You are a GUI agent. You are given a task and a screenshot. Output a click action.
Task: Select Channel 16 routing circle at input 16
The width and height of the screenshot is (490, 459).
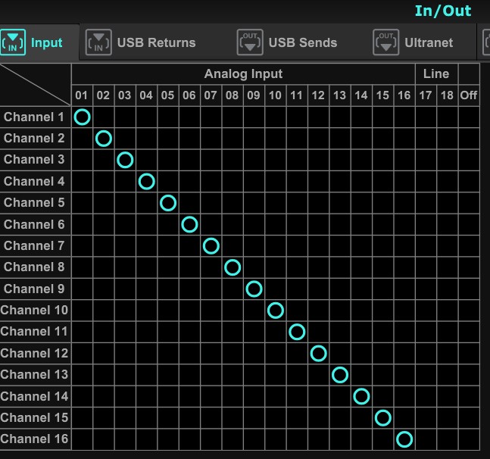tap(404, 439)
